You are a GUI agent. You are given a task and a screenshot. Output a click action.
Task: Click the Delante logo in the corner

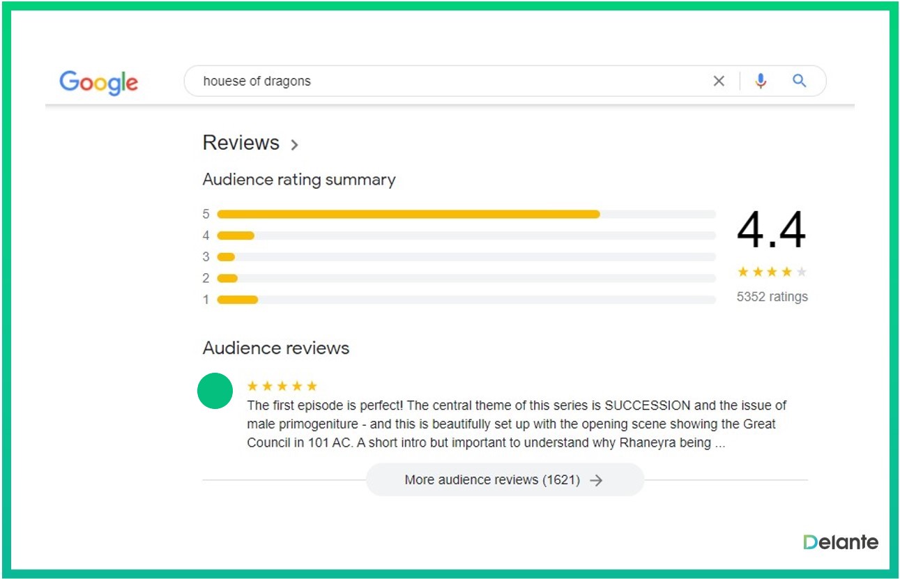(840, 542)
